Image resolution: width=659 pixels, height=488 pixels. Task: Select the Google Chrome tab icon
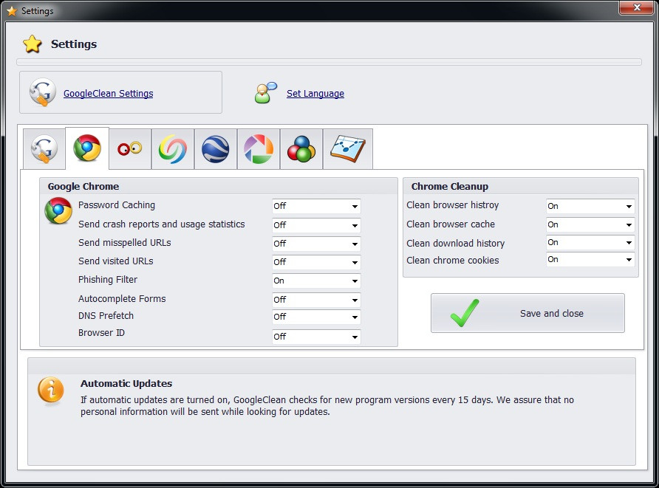tap(87, 148)
